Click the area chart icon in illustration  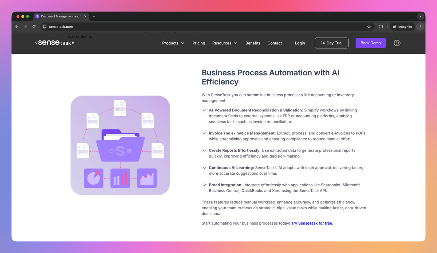147,178
